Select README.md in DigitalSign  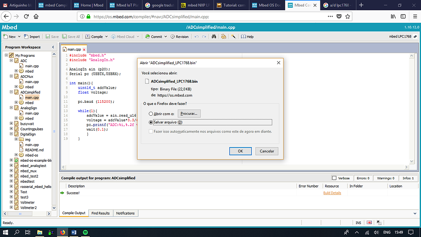pos(34,150)
